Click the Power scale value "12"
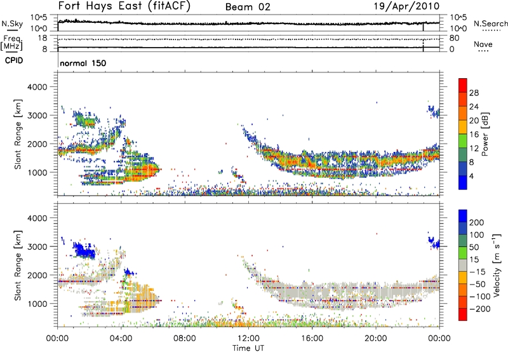Image resolution: width=508 pixels, height=352 pixels. tap(474, 149)
